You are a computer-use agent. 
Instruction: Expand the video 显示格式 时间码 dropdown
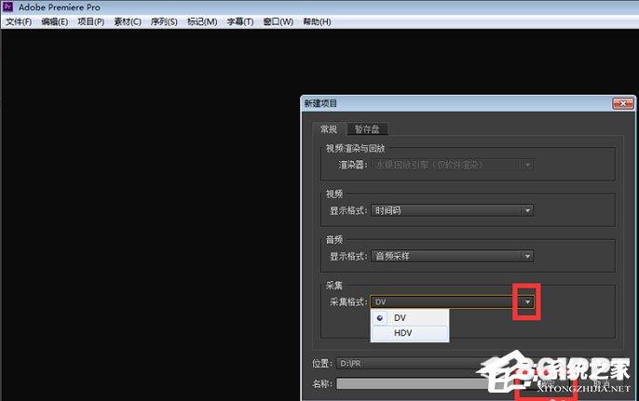tap(452, 210)
